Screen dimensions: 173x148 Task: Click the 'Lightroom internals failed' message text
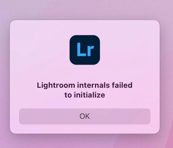pos(85,85)
